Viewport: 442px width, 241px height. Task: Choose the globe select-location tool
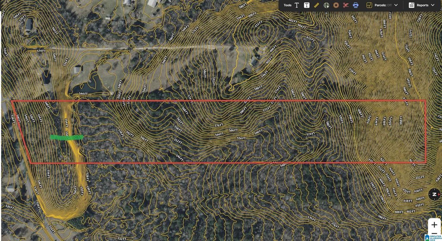[326, 5]
